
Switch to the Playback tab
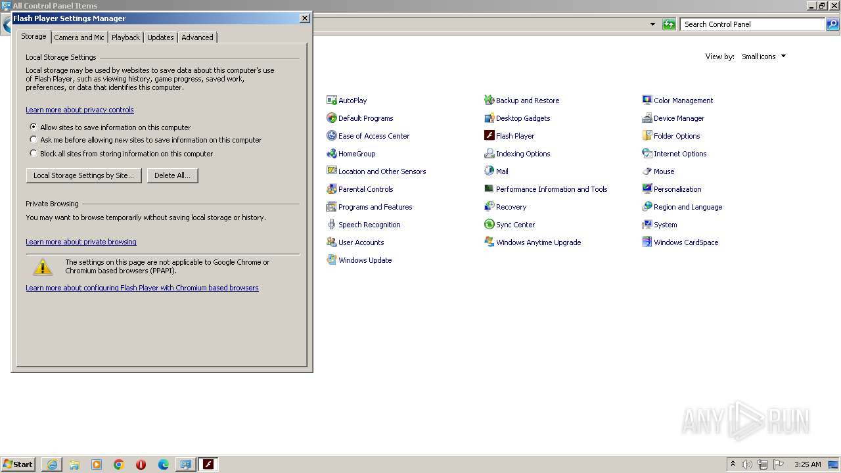coord(125,37)
